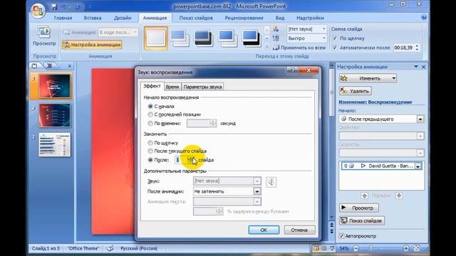
Task: Open the Надстройки ribbon tab
Action: tap(310, 18)
